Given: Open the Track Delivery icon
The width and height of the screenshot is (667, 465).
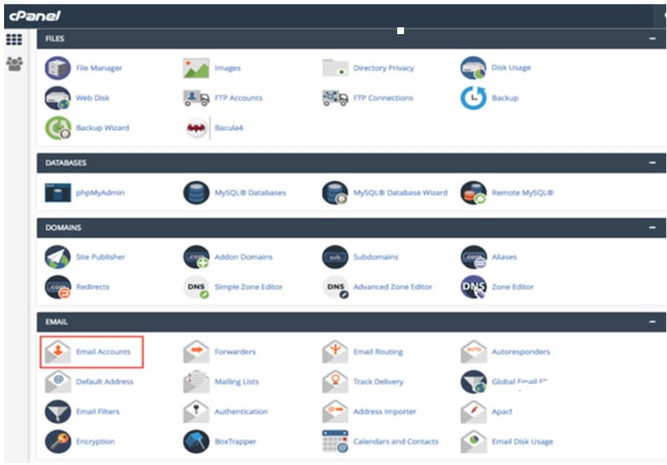Looking at the screenshot, I should pyautogui.click(x=335, y=382).
